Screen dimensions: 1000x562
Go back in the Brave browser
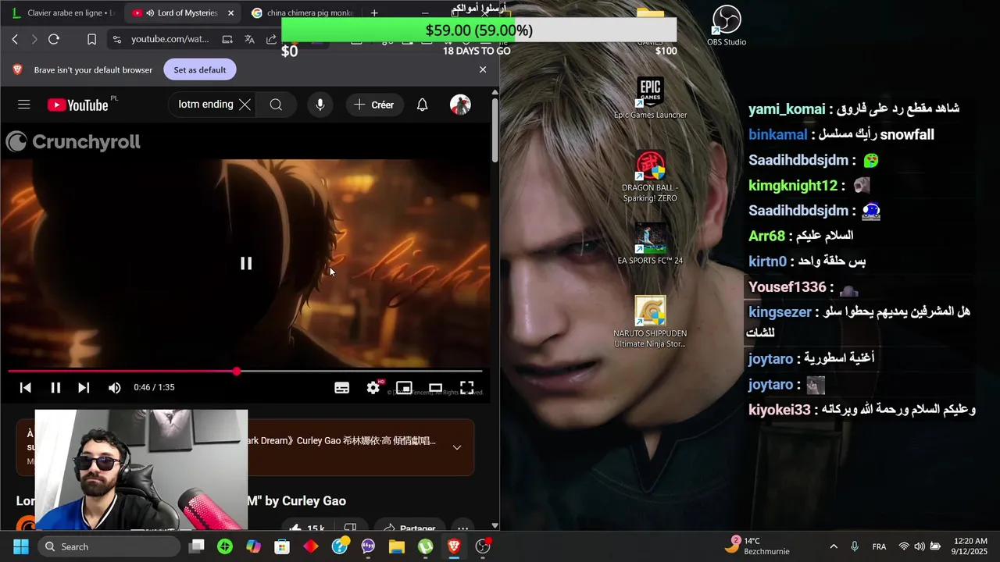click(14, 39)
